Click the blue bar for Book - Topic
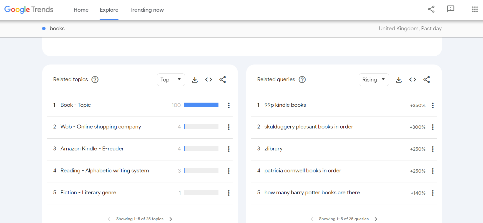Viewport: 483px width, 223px height. click(x=201, y=105)
